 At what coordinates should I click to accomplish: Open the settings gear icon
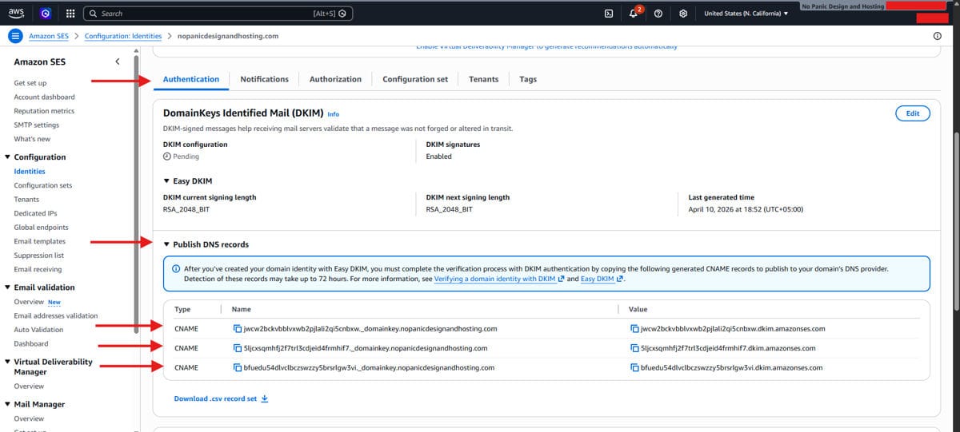(x=682, y=14)
